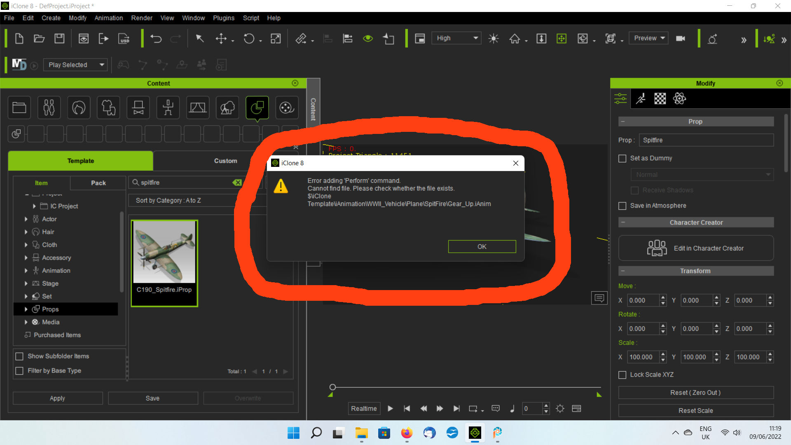Open the Animation menu in menu bar
Screen dimensions: 791x445
coord(107,18)
